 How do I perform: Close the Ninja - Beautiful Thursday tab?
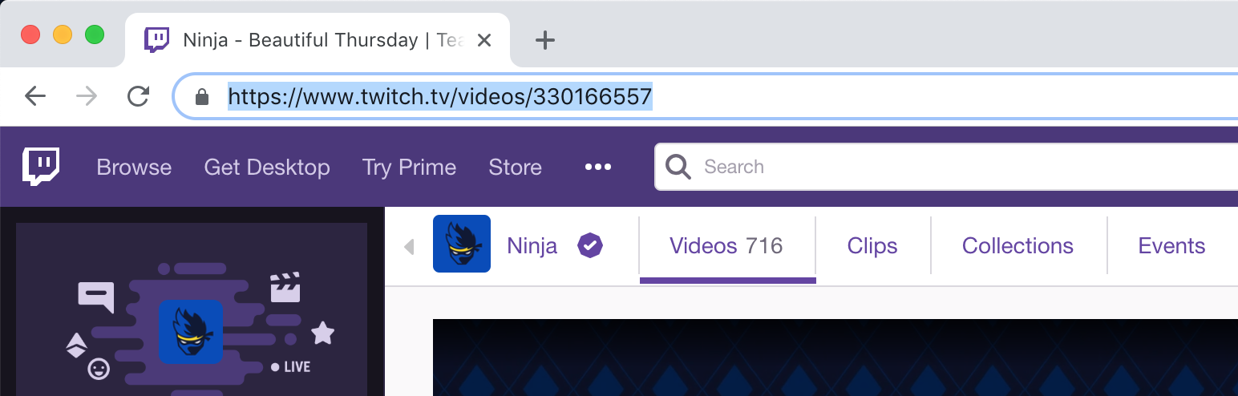[x=484, y=40]
